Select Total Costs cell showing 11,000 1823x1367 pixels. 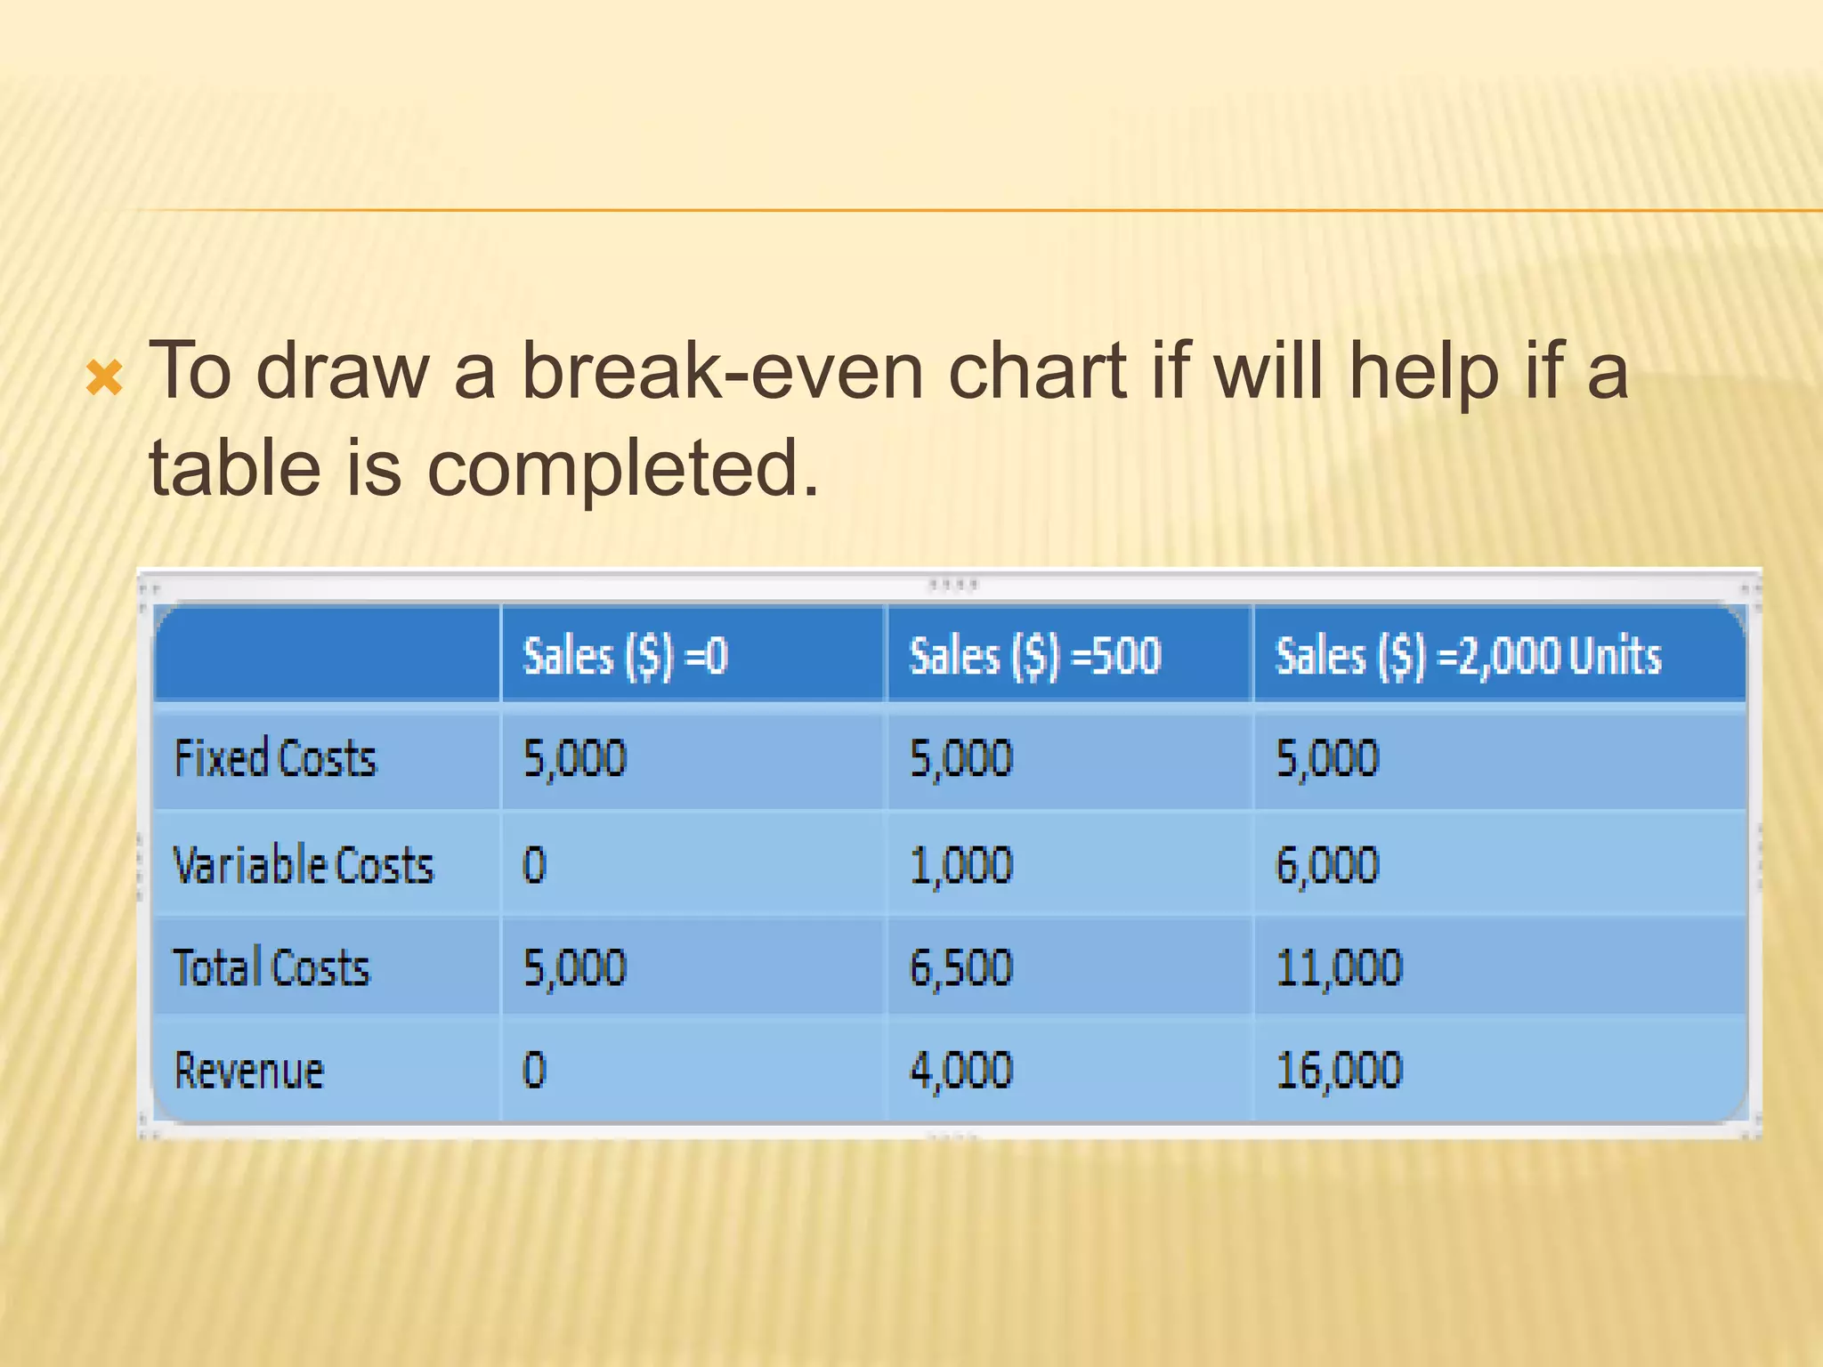[x=1339, y=967]
